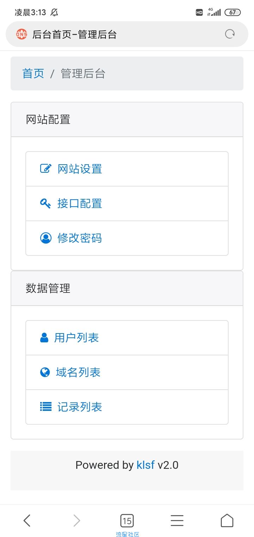Click the list icon beside 记录列表
This screenshot has height=537, width=254.
click(x=46, y=407)
